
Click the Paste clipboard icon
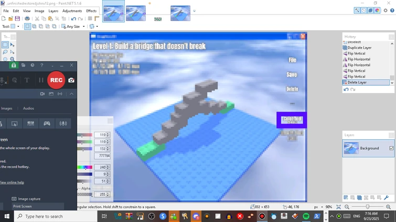[x=50, y=18]
